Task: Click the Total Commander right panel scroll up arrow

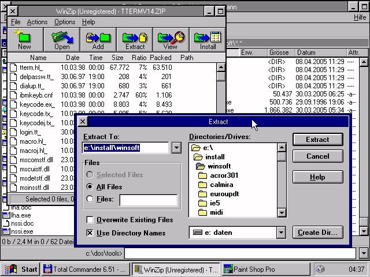Action: point(364,62)
